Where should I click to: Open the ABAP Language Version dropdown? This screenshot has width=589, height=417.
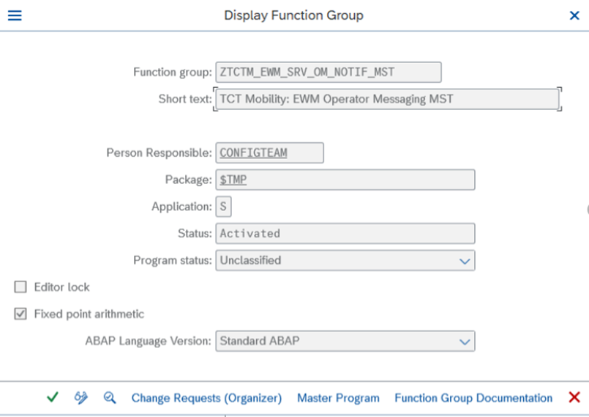click(x=464, y=341)
